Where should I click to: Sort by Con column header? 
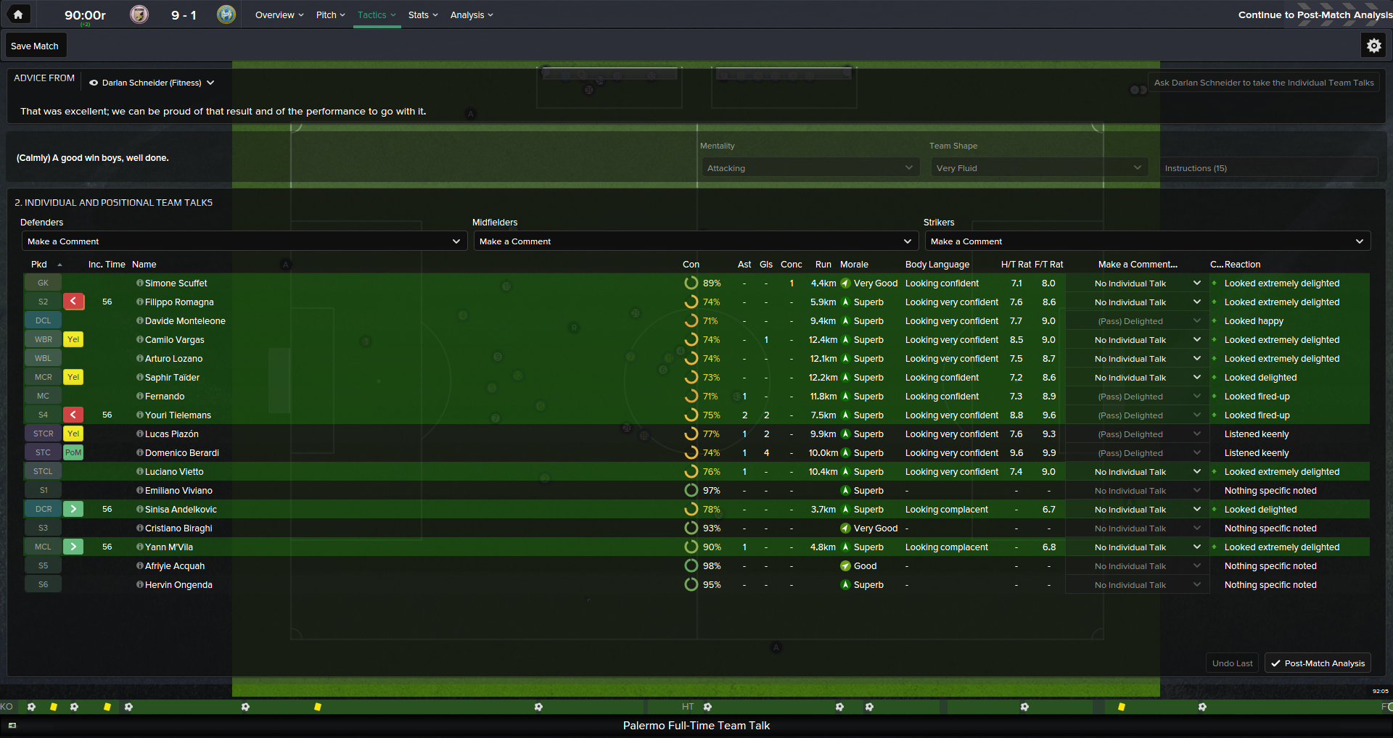691,264
